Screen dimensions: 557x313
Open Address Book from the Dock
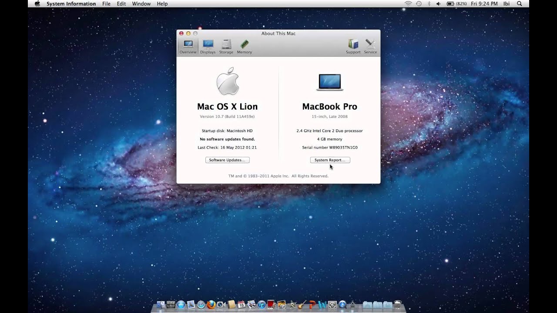point(232,305)
